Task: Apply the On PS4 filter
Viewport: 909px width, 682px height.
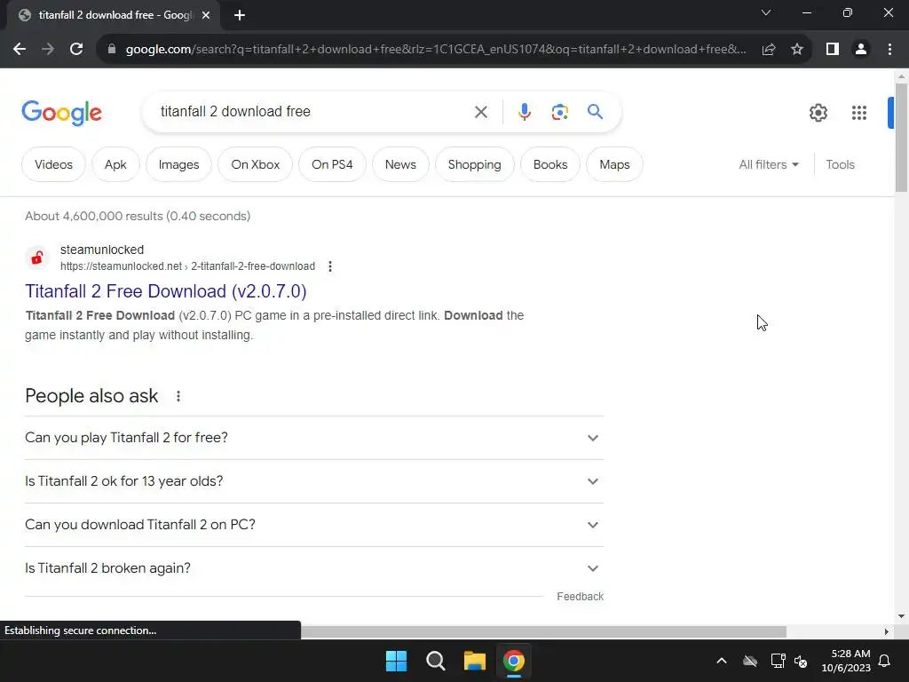Action: click(332, 164)
